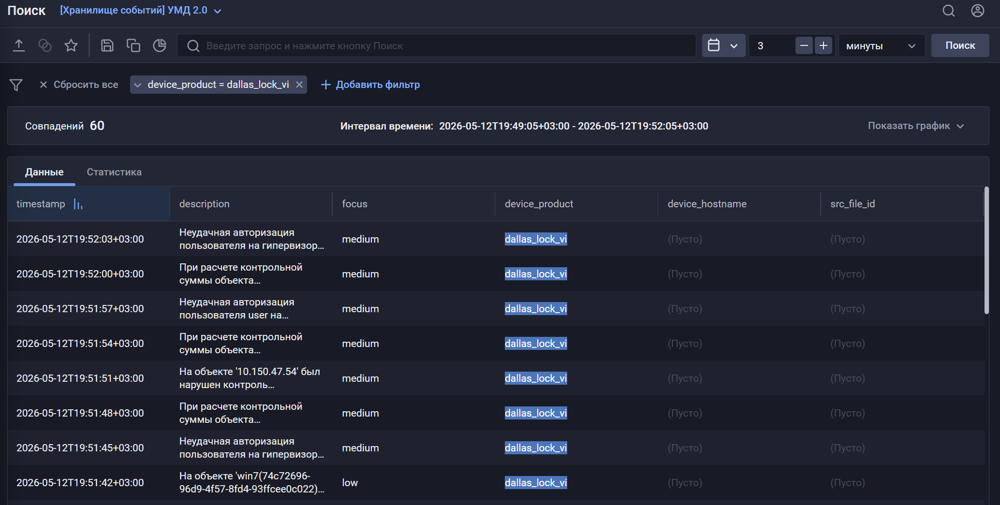Select timestamp 2026-05-12T19:52:03+03:00 cell
Viewport: 1000px width, 505px height.
click(80, 239)
